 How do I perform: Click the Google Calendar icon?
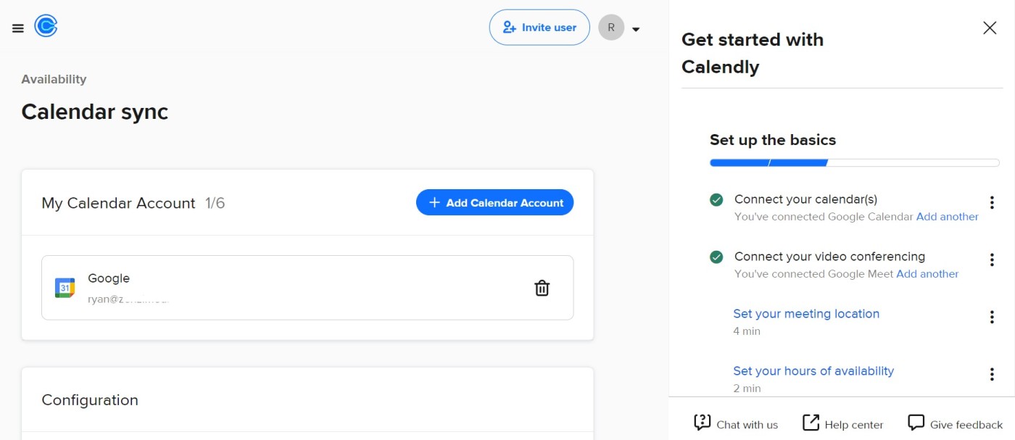65,288
